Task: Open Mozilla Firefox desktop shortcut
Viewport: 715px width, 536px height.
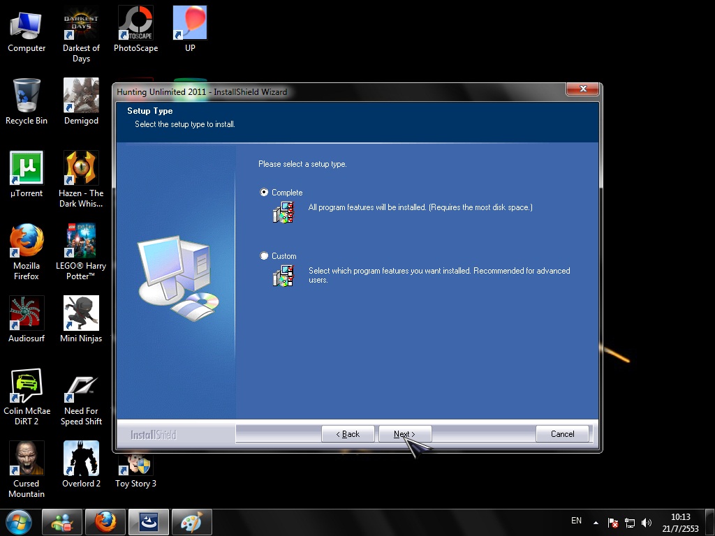Action: 27,251
